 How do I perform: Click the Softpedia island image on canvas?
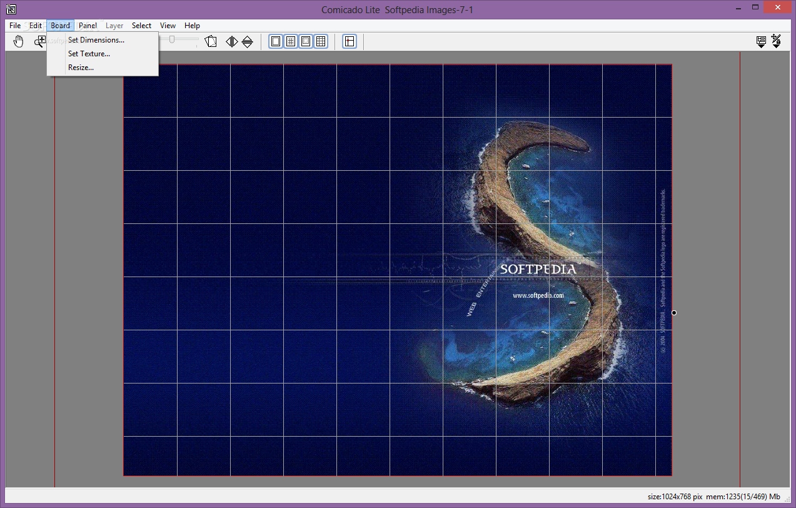(x=398, y=270)
